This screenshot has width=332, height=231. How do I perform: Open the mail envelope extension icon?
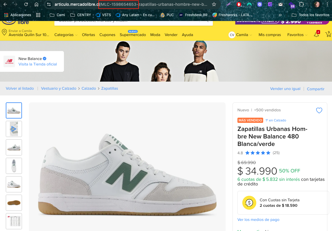click(x=281, y=4)
